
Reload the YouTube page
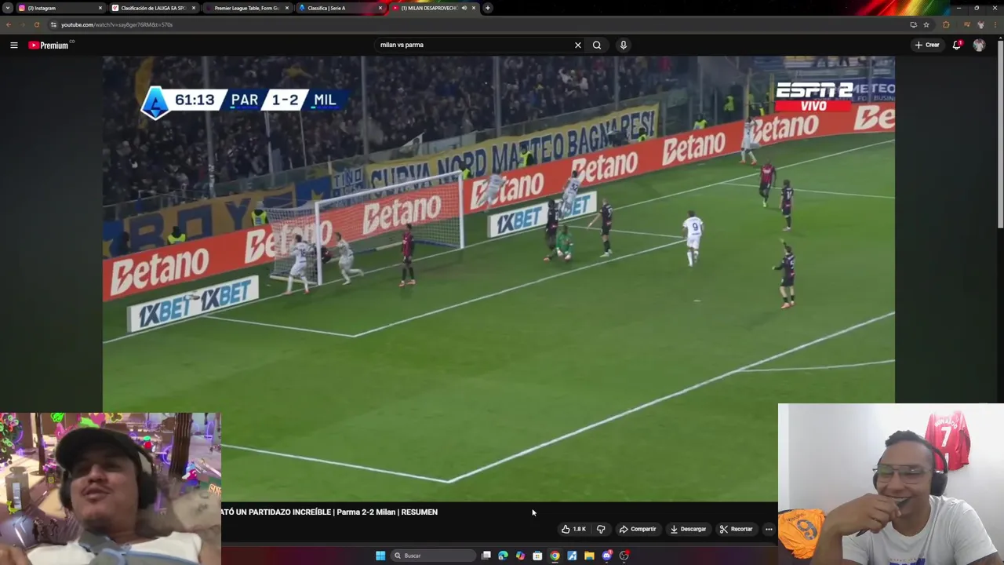click(x=36, y=24)
